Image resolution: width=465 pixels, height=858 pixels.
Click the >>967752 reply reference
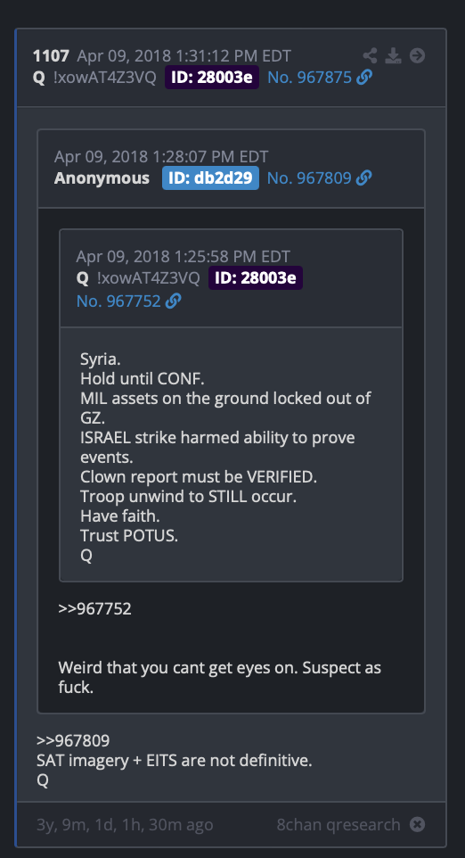(x=94, y=608)
